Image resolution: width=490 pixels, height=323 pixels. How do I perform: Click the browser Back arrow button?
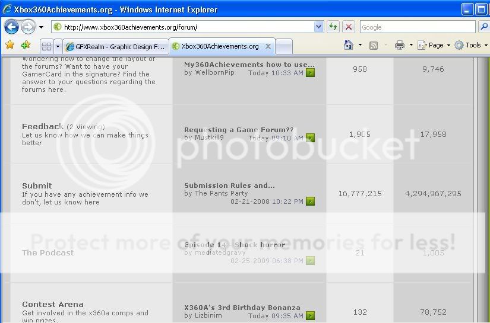pos(11,27)
